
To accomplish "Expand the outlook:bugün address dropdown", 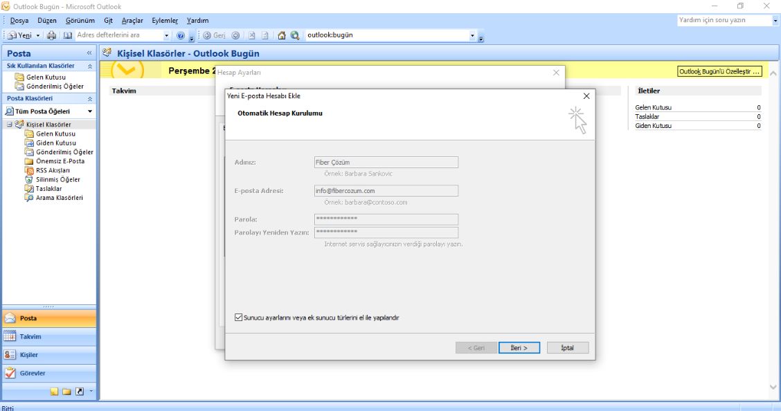I will tap(472, 35).
